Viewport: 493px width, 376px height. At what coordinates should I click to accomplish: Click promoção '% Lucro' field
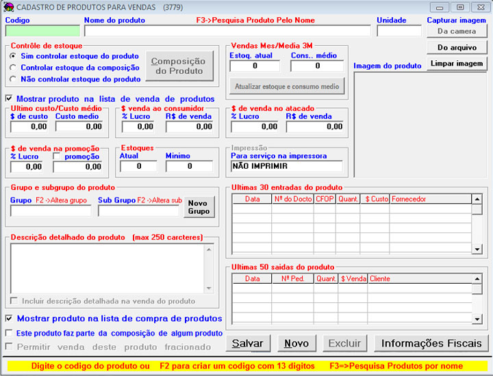pyautogui.click(x=27, y=167)
